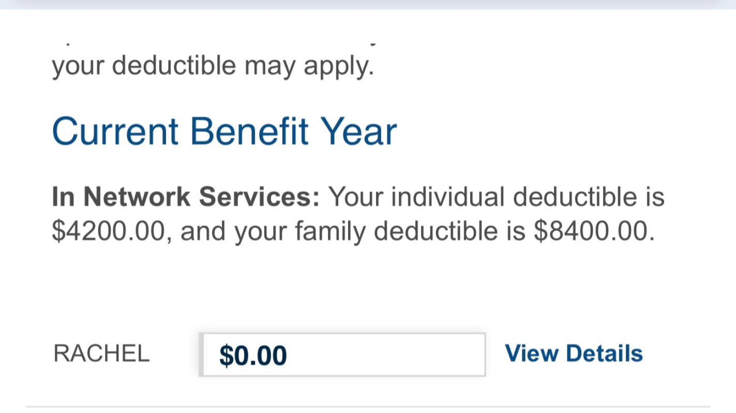Open View Details link for Rachel
Image resolution: width=736 pixels, height=413 pixels.
coord(574,354)
